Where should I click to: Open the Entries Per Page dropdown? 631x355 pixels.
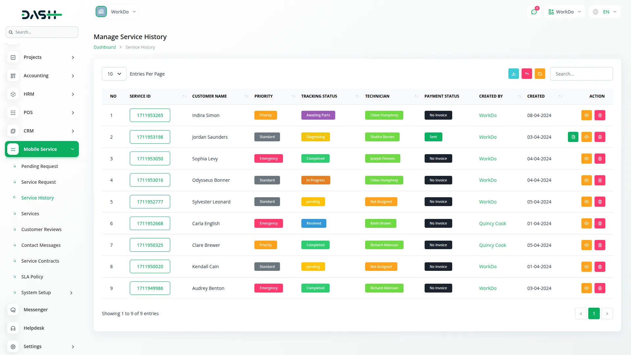(114, 74)
